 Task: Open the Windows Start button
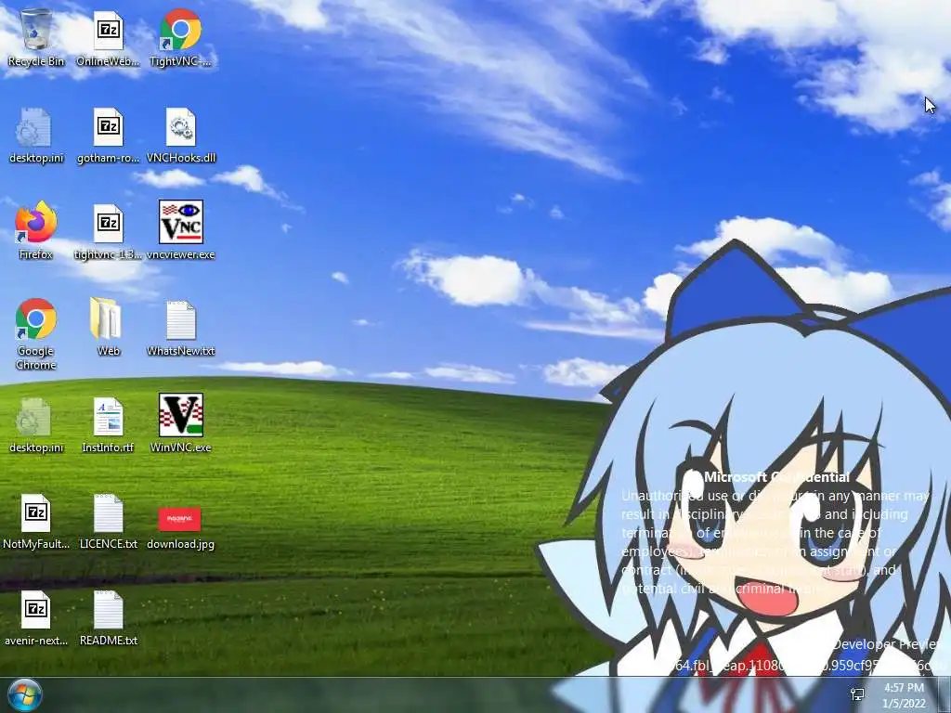click(25, 694)
